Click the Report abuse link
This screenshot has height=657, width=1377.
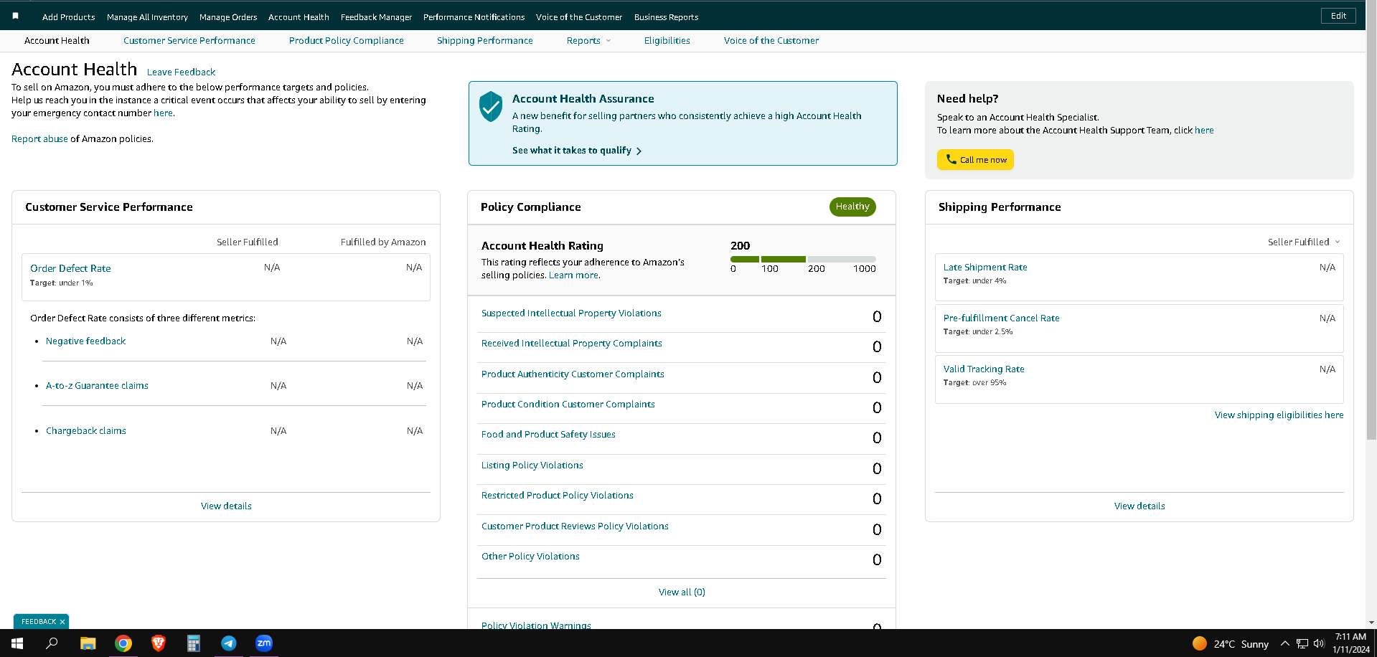pyautogui.click(x=39, y=139)
